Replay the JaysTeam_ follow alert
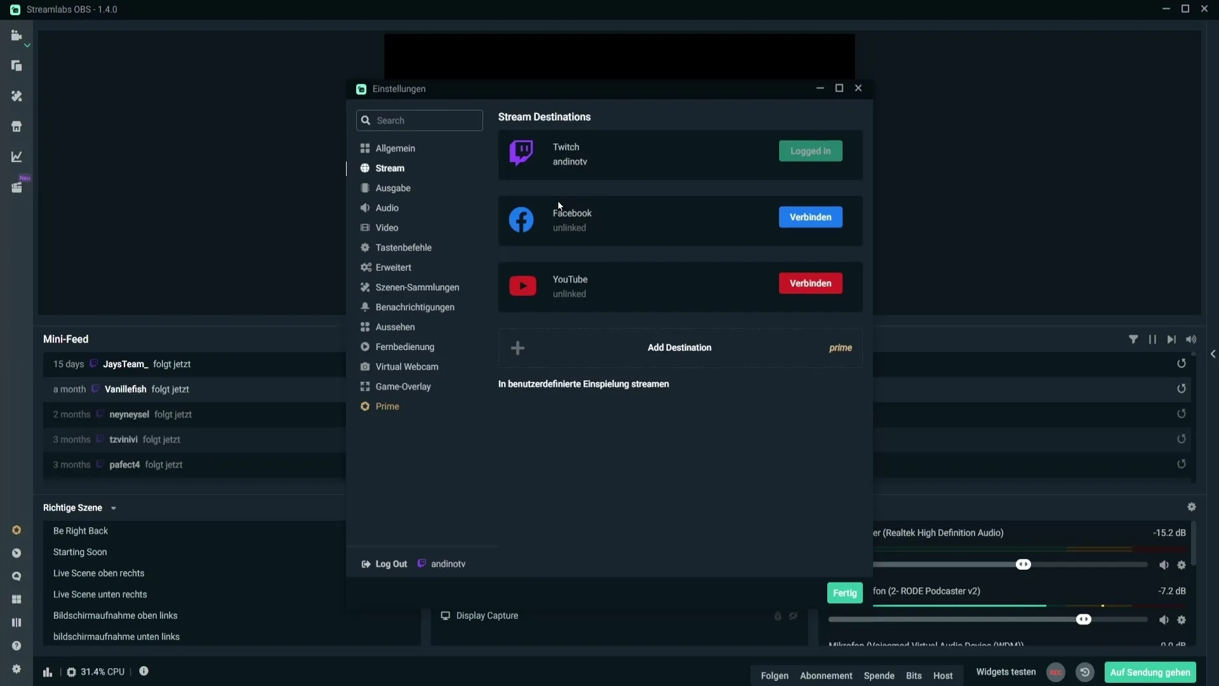This screenshot has width=1219, height=686. click(1181, 363)
